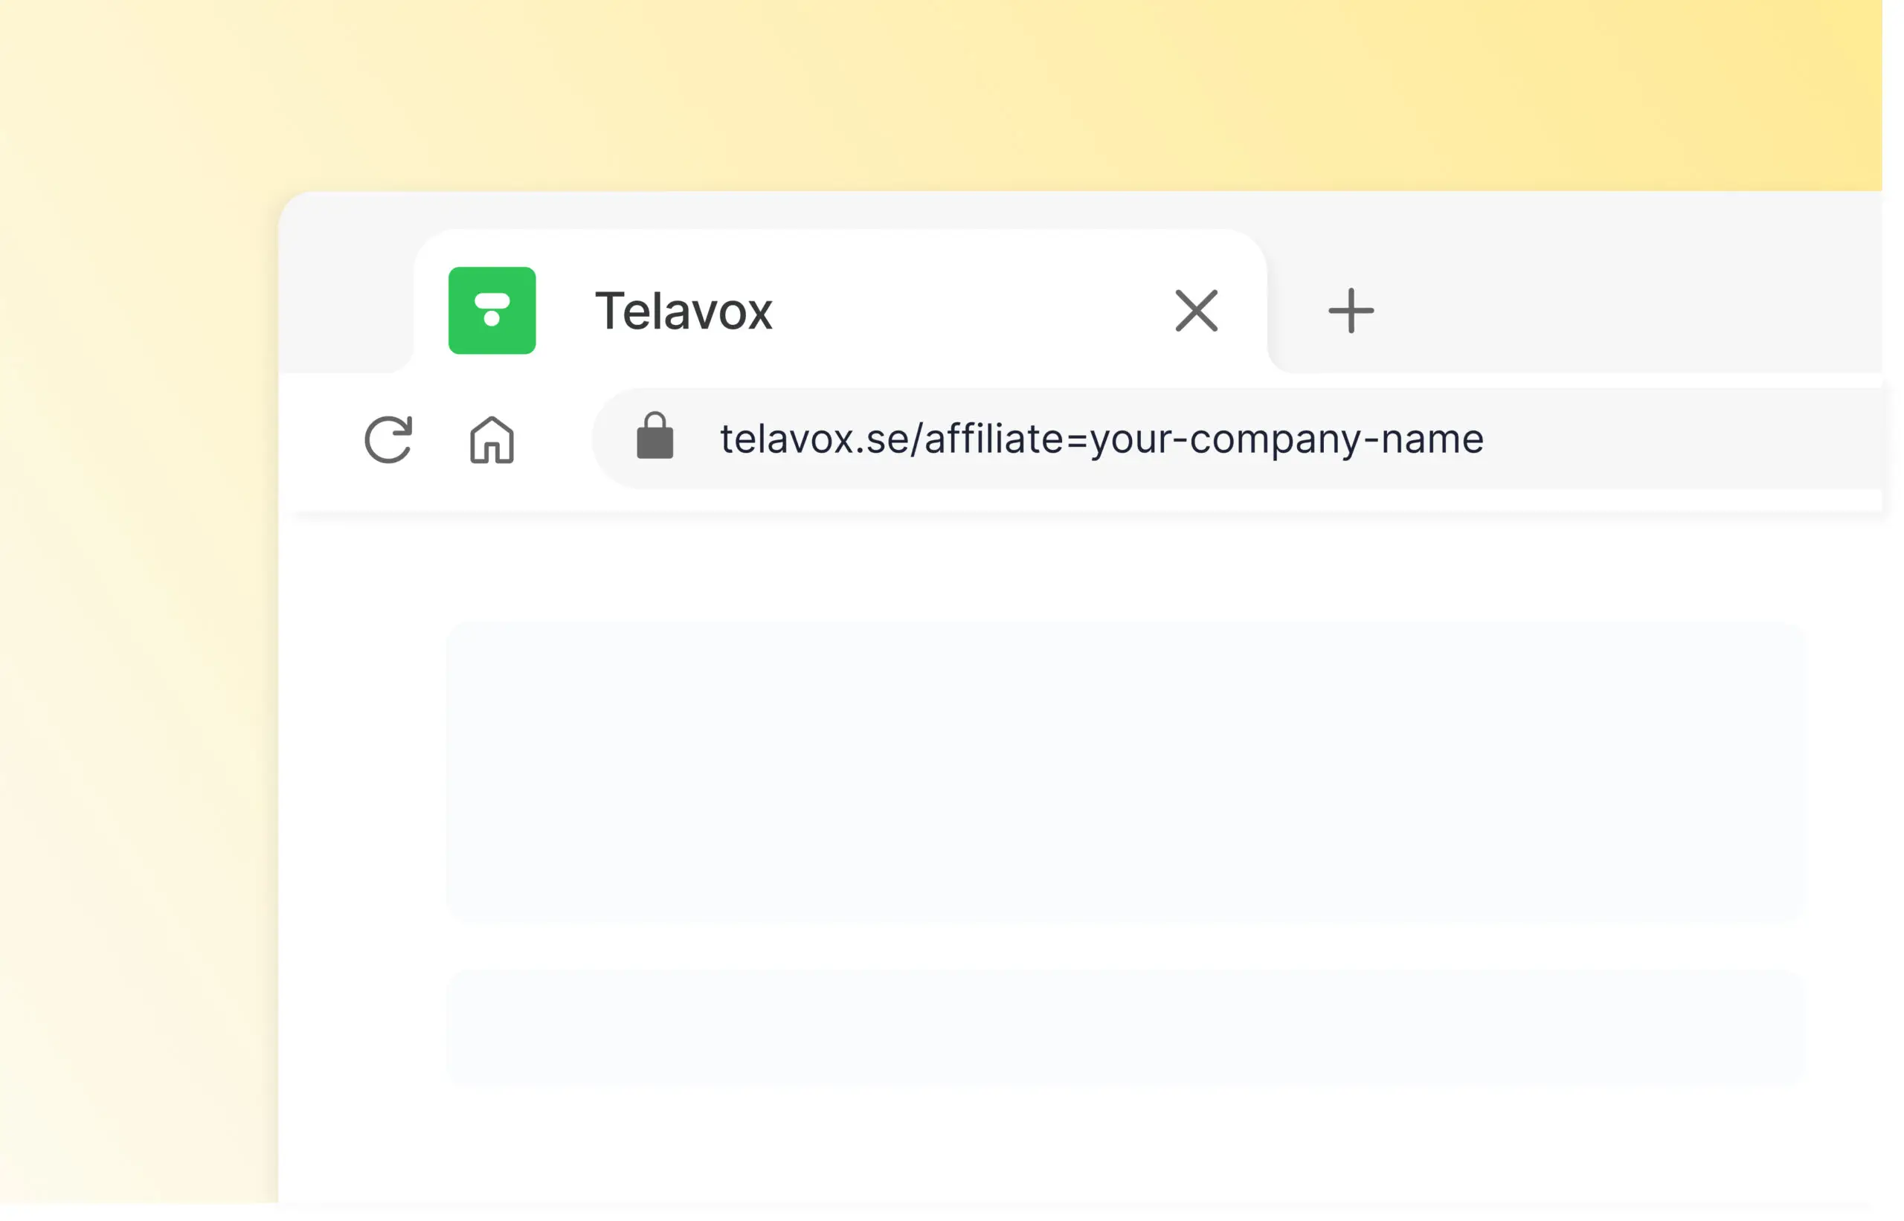Select the Telavox tab title
The image size is (1904, 1221).
tap(684, 310)
